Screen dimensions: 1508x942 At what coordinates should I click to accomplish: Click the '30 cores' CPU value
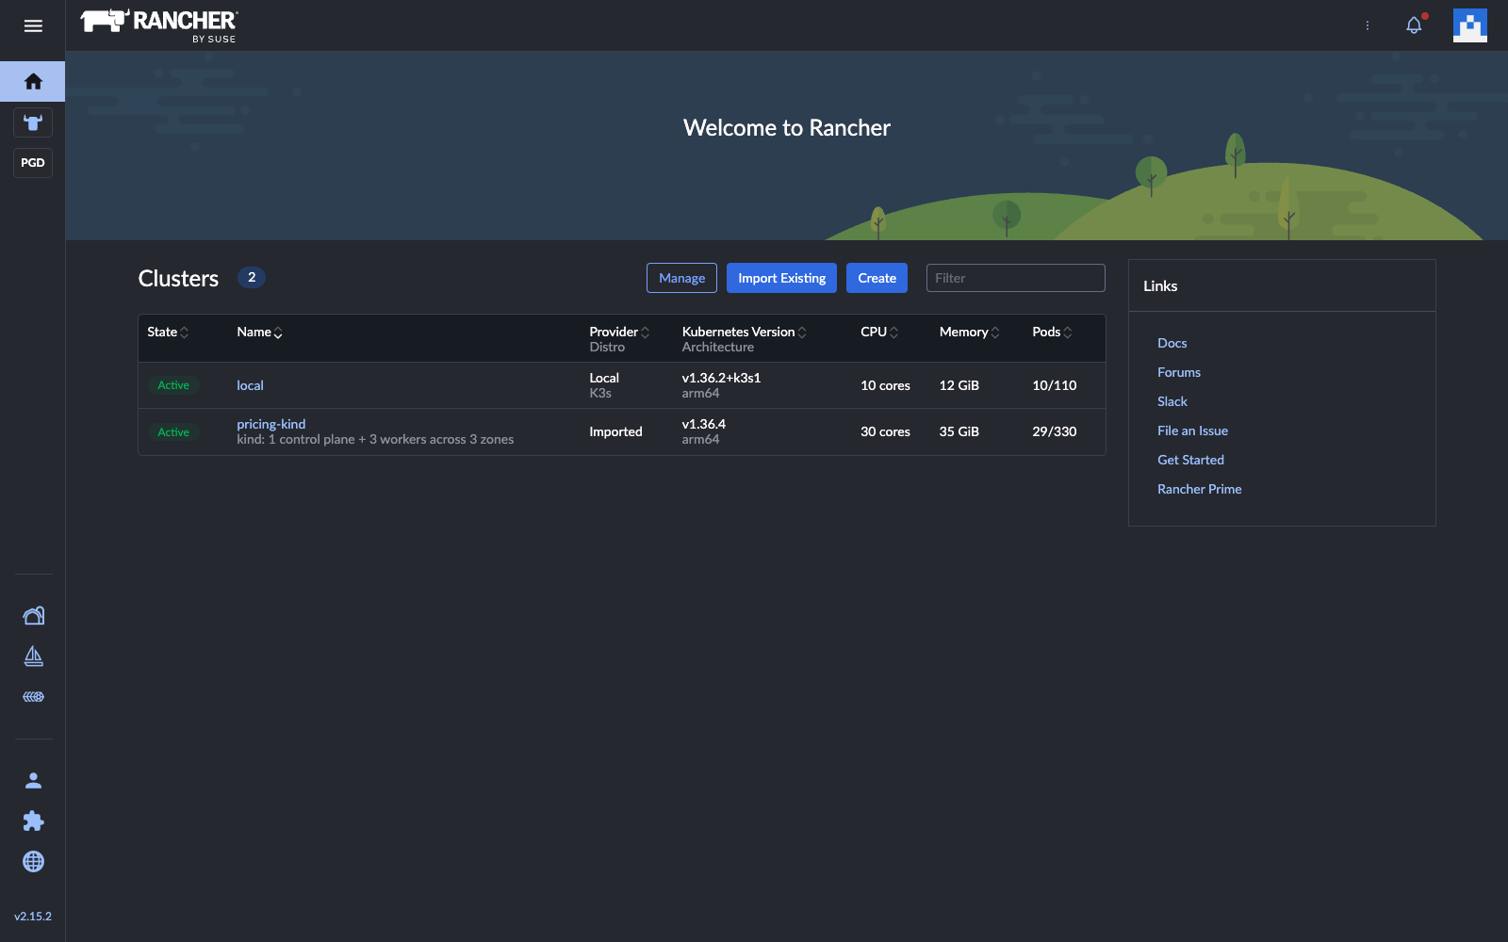[x=885, y=431]
